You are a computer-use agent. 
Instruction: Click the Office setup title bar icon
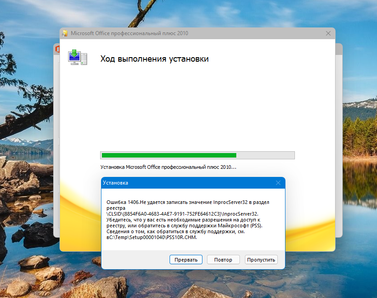(65, 33)
